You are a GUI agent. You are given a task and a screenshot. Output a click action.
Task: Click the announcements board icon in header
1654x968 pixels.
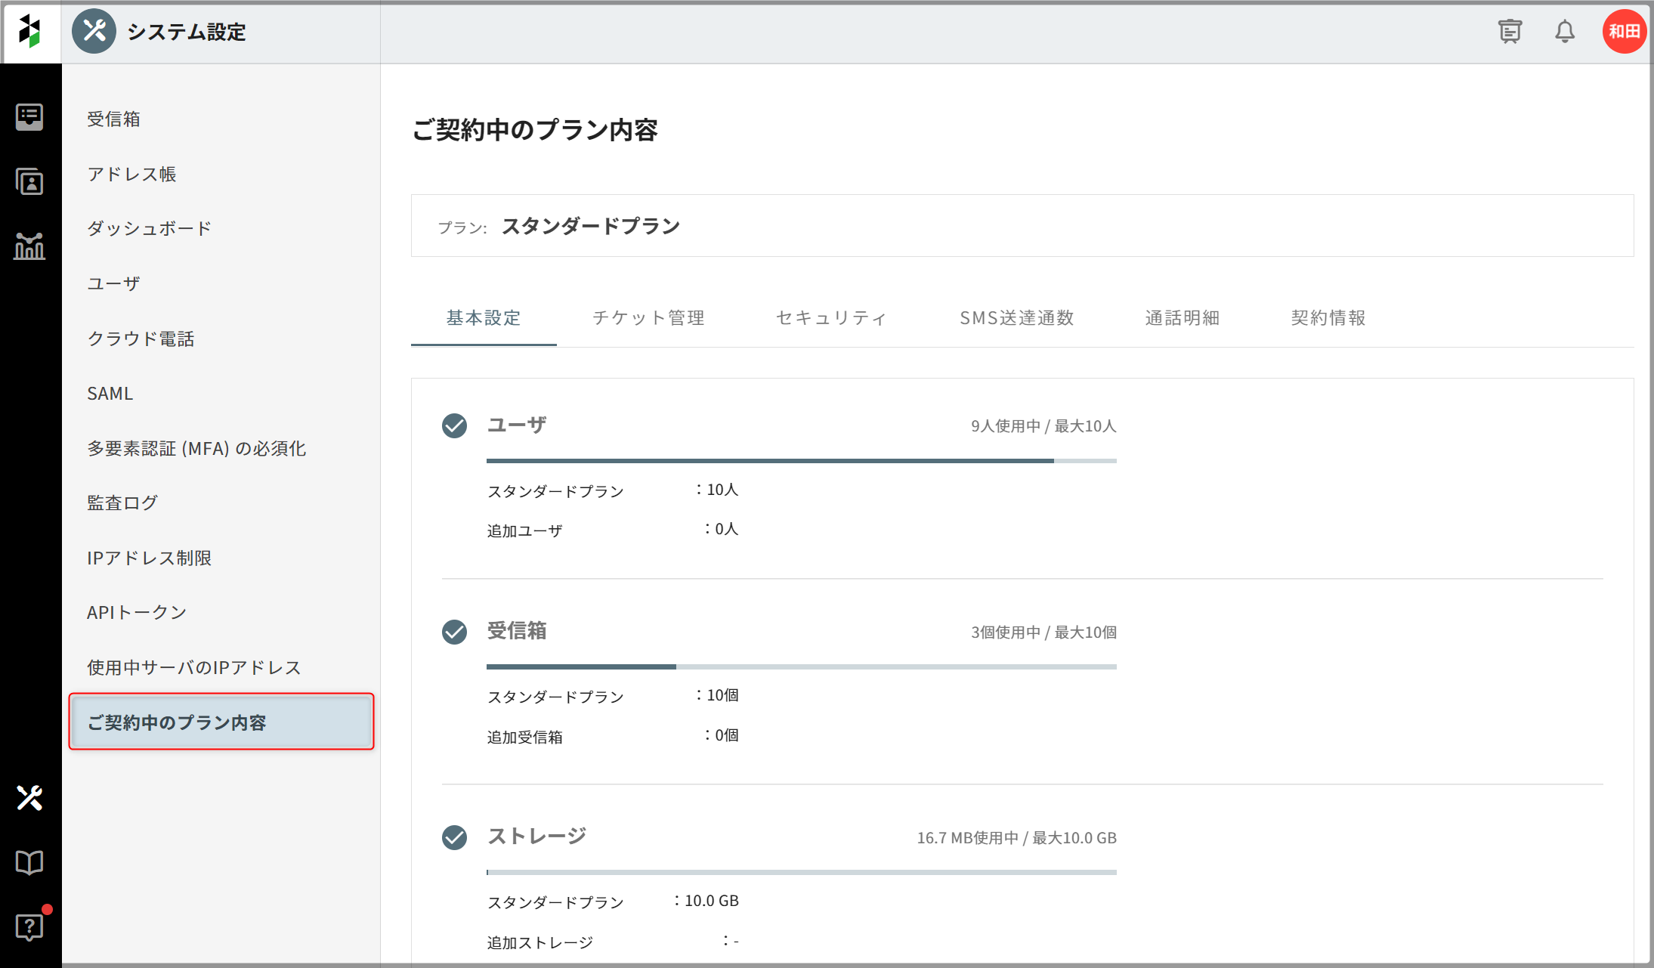click(x=1510, y=32)
